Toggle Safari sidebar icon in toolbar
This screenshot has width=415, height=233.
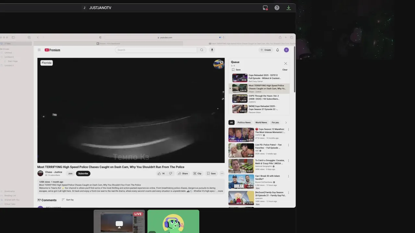click(x=13, y=38)
